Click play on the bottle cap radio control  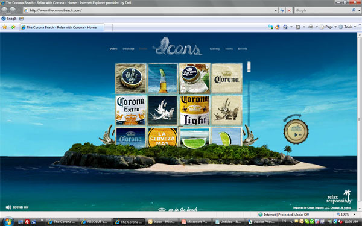tap(296, 135)
